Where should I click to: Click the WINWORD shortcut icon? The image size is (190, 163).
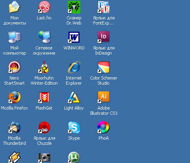click(74, 37)
